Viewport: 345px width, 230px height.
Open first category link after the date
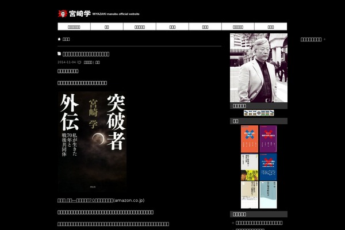click(x=88, y=62)
